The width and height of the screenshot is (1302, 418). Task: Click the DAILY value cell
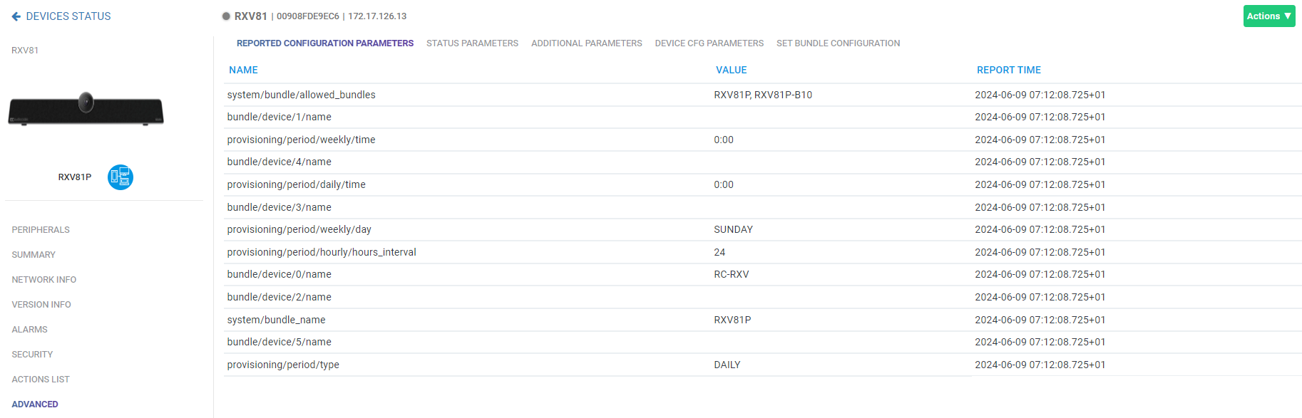point(727,365)
